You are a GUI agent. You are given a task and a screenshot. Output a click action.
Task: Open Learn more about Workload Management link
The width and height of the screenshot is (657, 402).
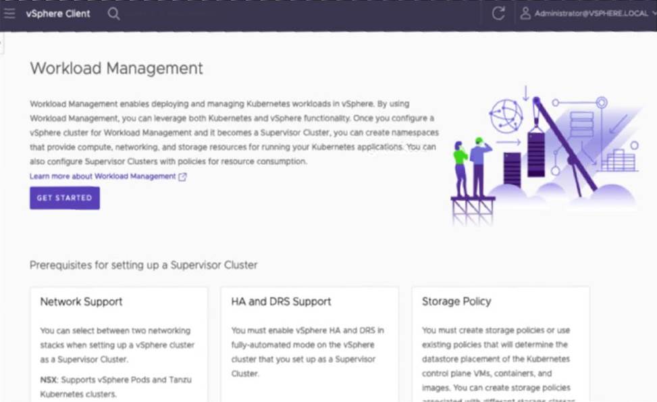pos(102,176)
